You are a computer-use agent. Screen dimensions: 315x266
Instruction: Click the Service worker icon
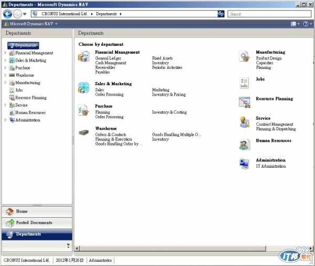pos(245,122)
